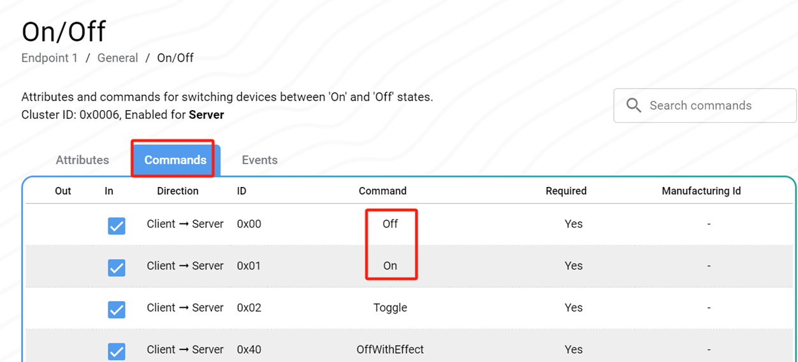Disable the In checkbox for Toggle command
Screen dimensions: 798x362
pyautogui.click(x=117, y=309)
